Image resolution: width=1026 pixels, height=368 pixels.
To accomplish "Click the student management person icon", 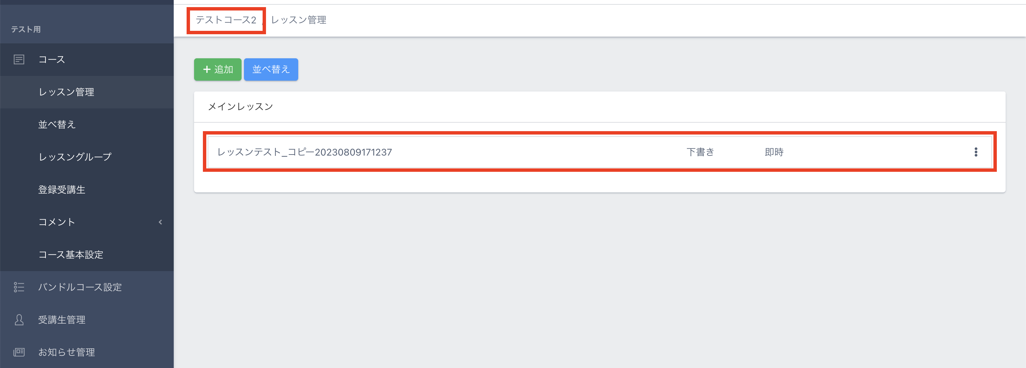I will (x=19, y=320).
